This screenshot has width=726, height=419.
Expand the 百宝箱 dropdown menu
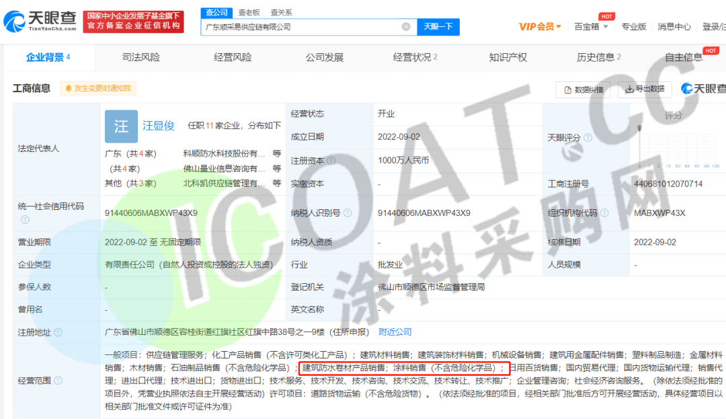pos(591,27)
